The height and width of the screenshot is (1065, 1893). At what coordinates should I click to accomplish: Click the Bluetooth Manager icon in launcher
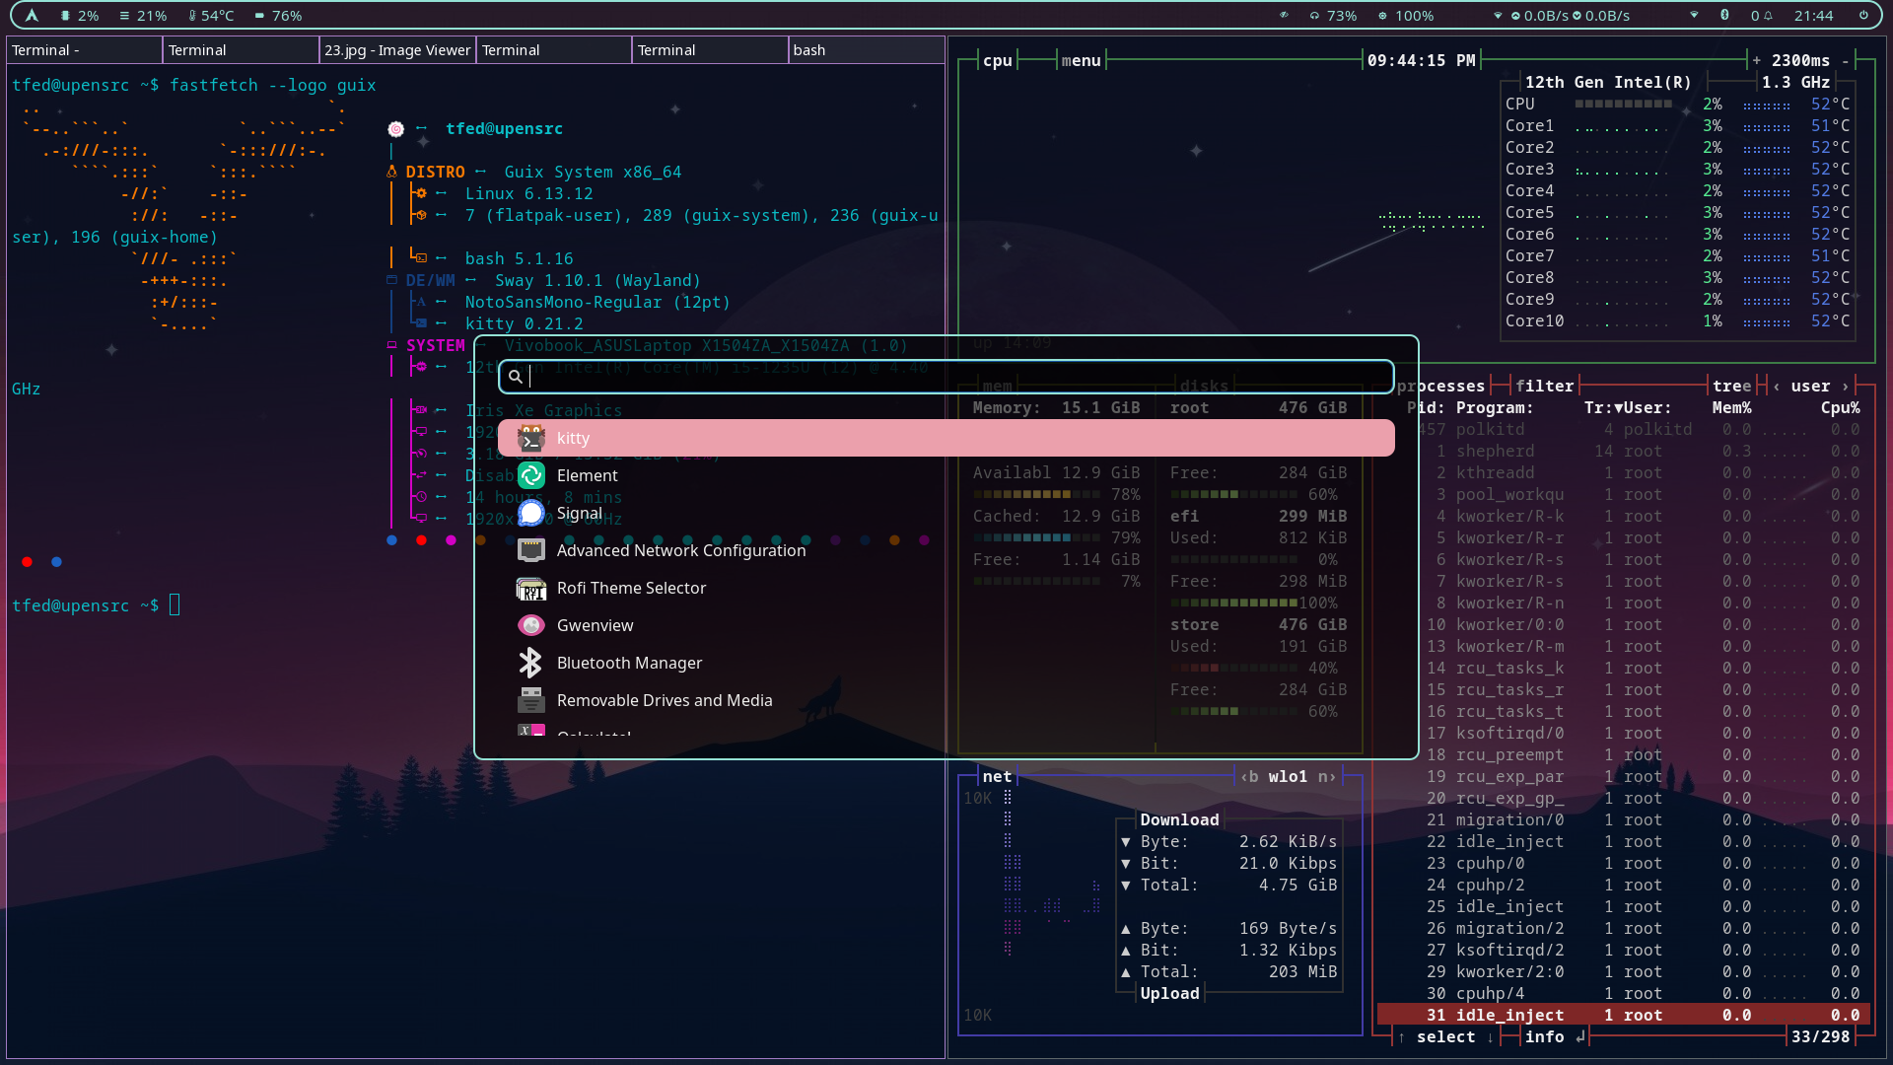[531, 663]
